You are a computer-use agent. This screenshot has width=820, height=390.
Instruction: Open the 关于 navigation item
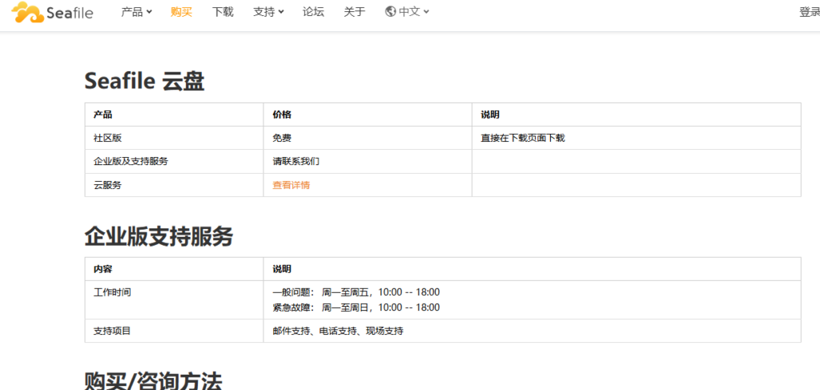pyautogui.click(x=355, y=11)
